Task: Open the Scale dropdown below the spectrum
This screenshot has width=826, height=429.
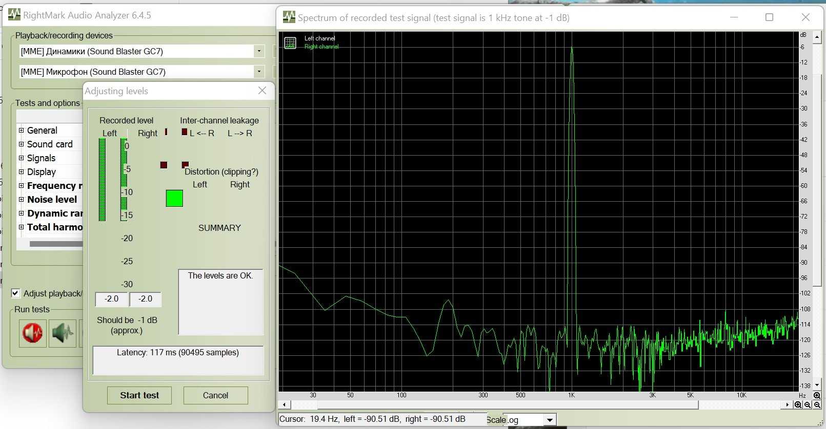Action: tap(550, 420)
